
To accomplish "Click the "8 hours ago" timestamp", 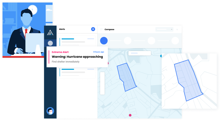I will (x=99, y=52).
